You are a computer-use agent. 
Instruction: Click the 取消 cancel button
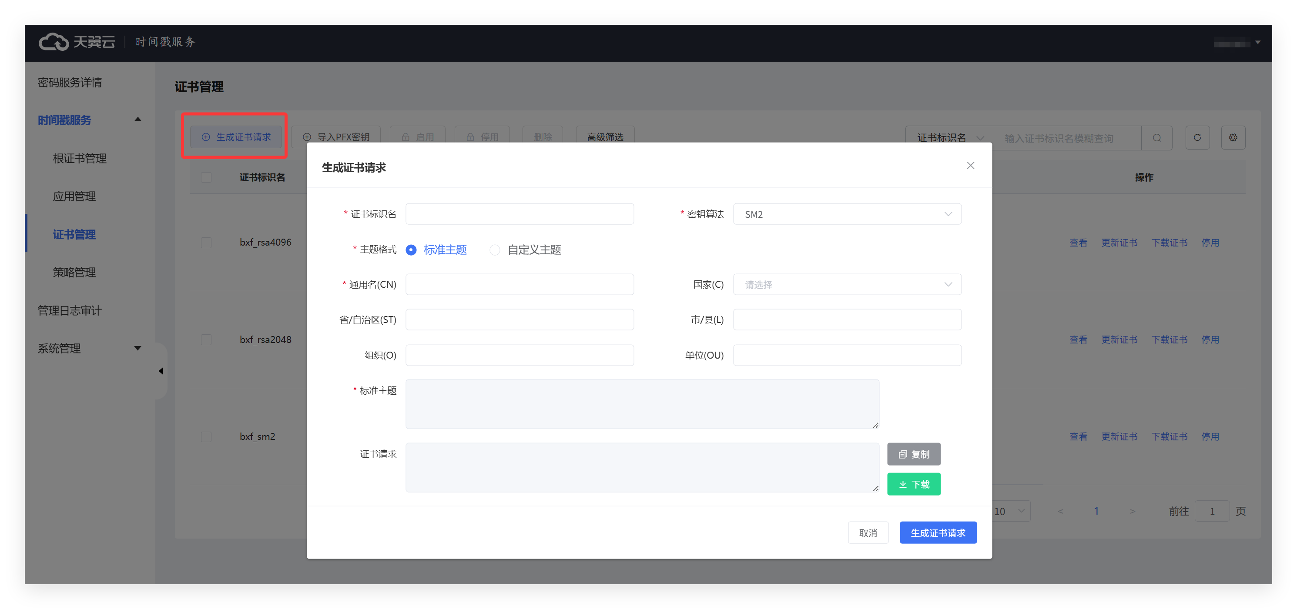(868, 532)
